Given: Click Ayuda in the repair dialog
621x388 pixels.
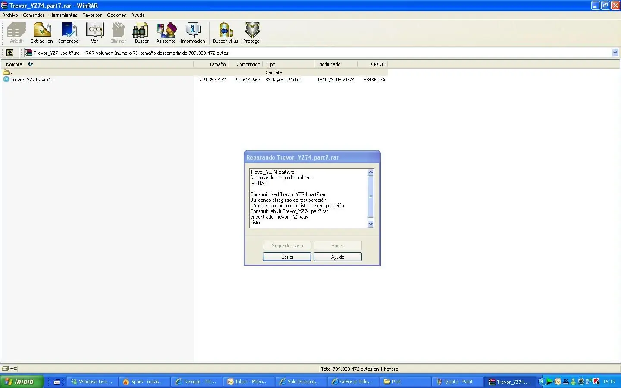Looking at the screenshot, I should (x=338, y=257).
